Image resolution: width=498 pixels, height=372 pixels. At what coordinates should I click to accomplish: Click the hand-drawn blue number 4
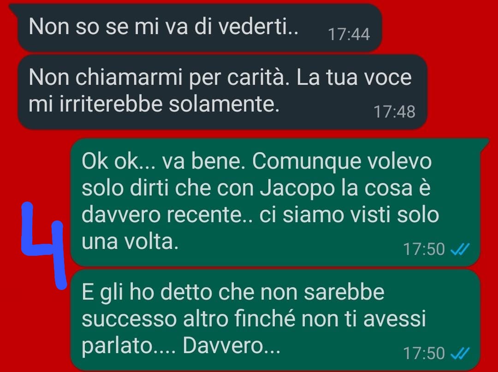pyautogui.click(x=43, y=245)
